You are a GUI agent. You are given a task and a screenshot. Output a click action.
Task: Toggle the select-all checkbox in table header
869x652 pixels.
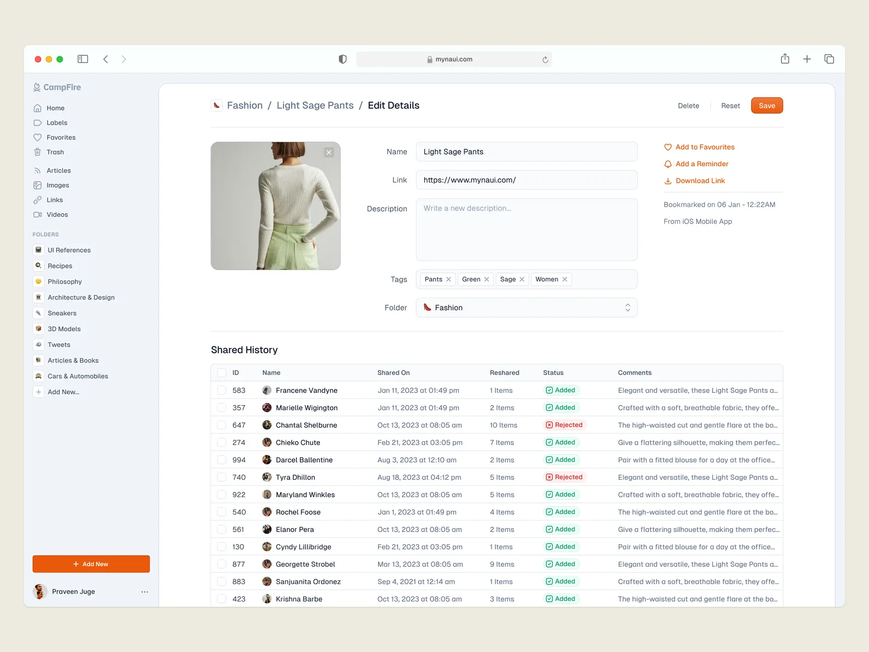(222, 373)
